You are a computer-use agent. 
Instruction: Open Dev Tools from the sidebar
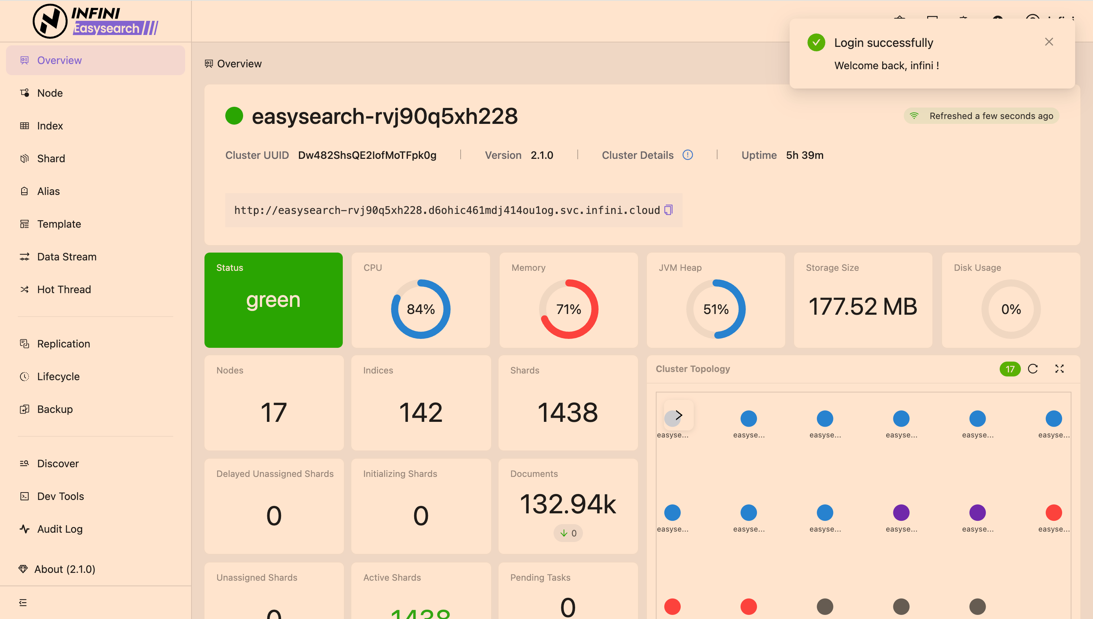pos(60,496)
